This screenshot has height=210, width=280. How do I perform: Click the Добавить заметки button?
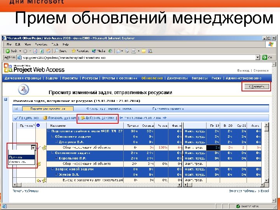pyautogui.click(x=98, y=118)
